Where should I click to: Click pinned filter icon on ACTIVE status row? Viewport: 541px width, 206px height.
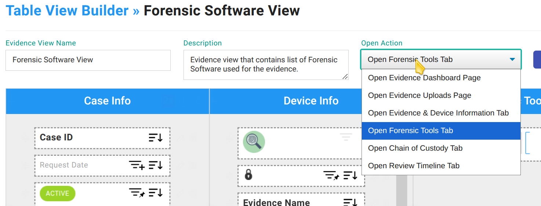[x=137, y=193]
